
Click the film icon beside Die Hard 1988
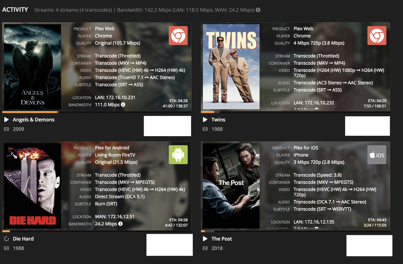pos(6,248)
